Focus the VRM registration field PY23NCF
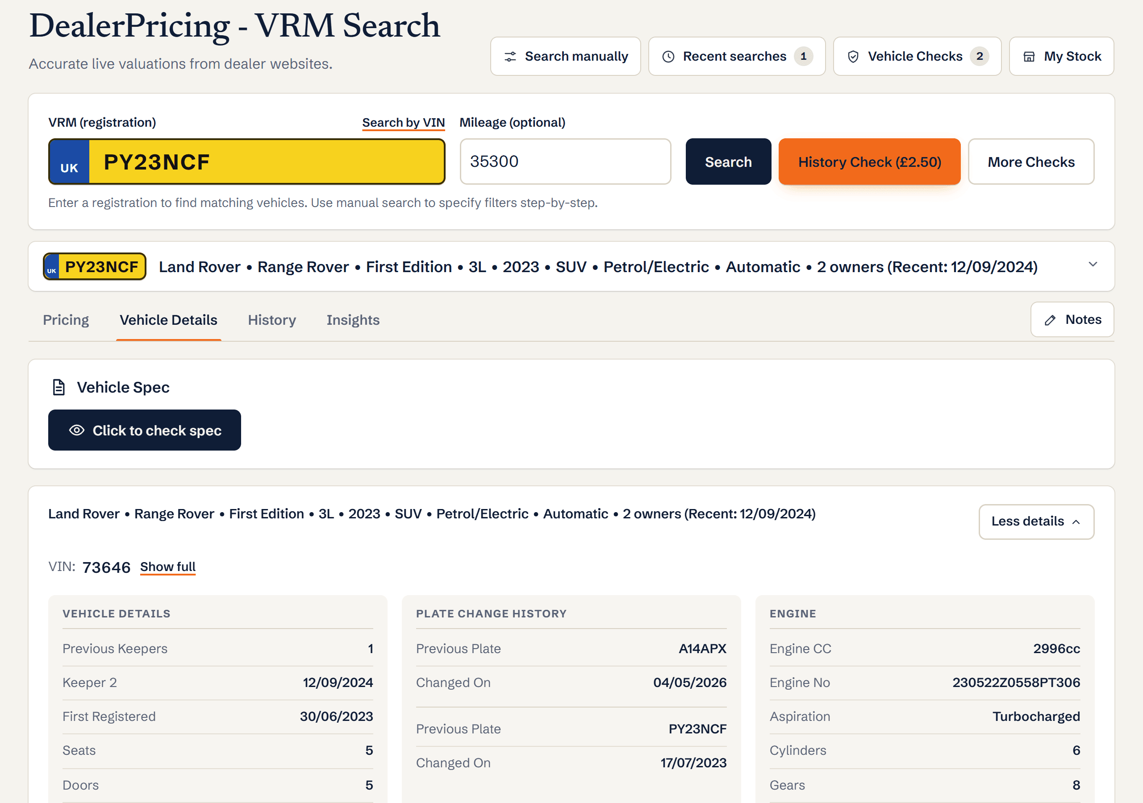1143x803 pixels. [247, 161]
